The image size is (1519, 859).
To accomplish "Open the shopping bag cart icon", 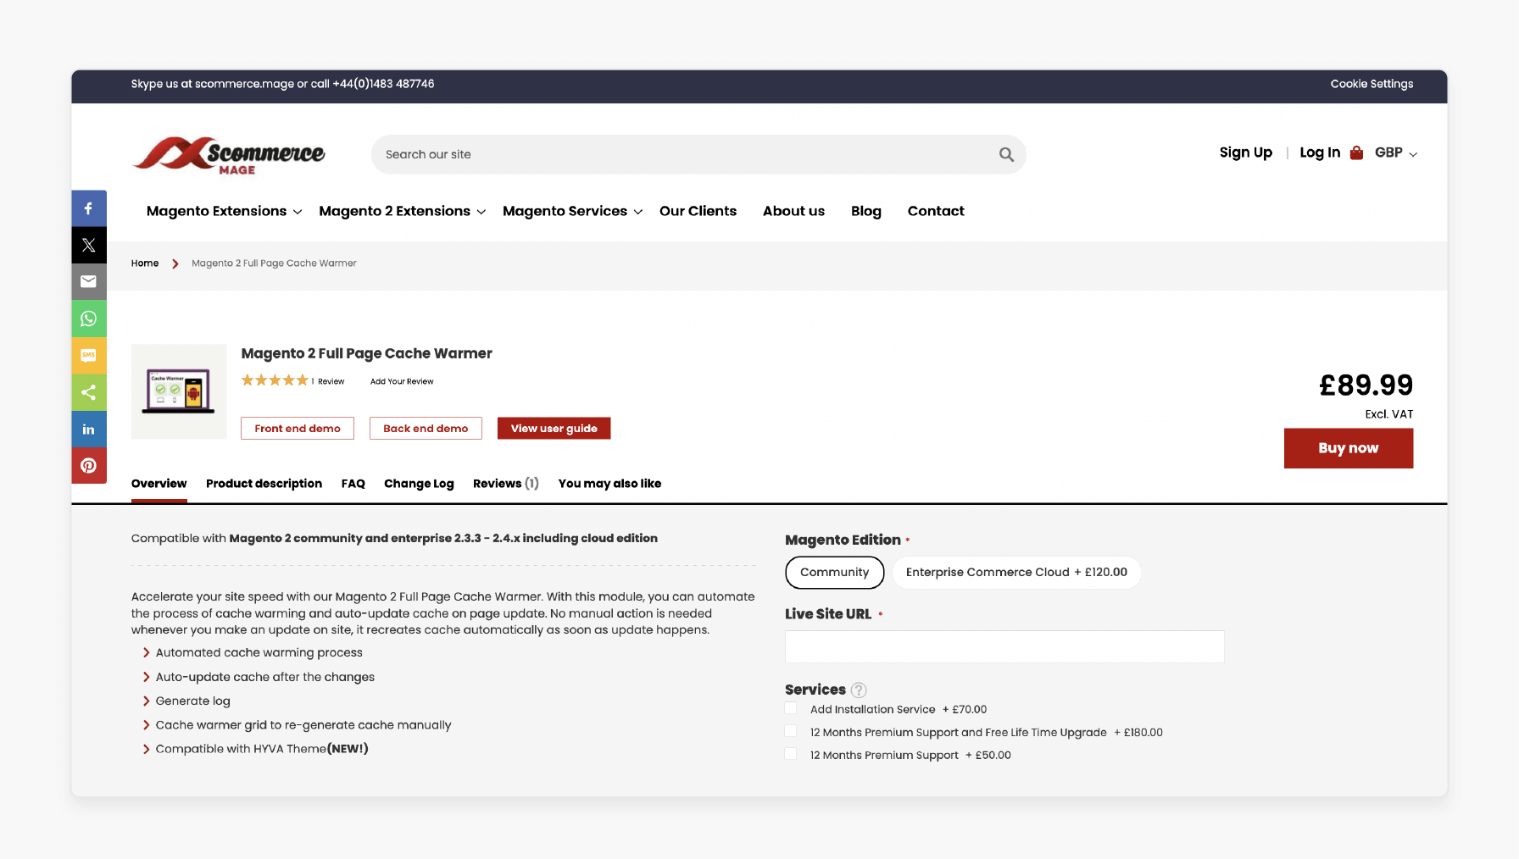I will (x=1356, y=152).
